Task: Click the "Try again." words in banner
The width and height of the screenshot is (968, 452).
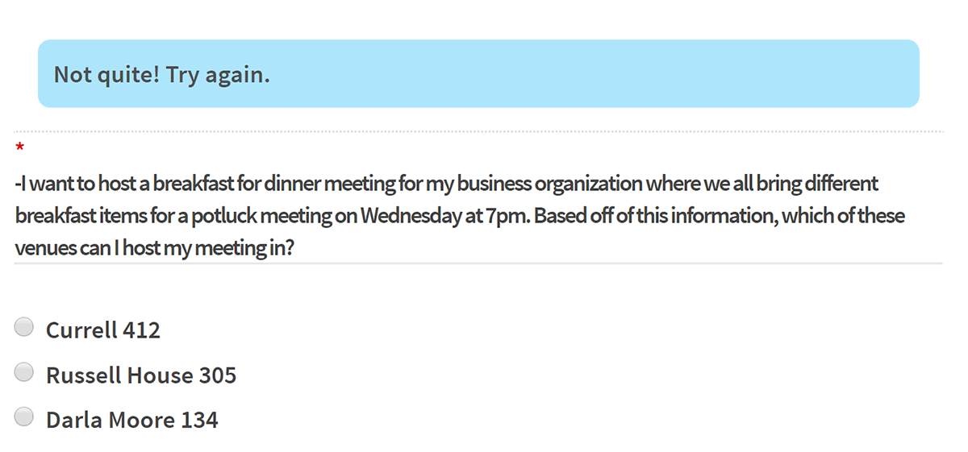Action: [218, 75]
